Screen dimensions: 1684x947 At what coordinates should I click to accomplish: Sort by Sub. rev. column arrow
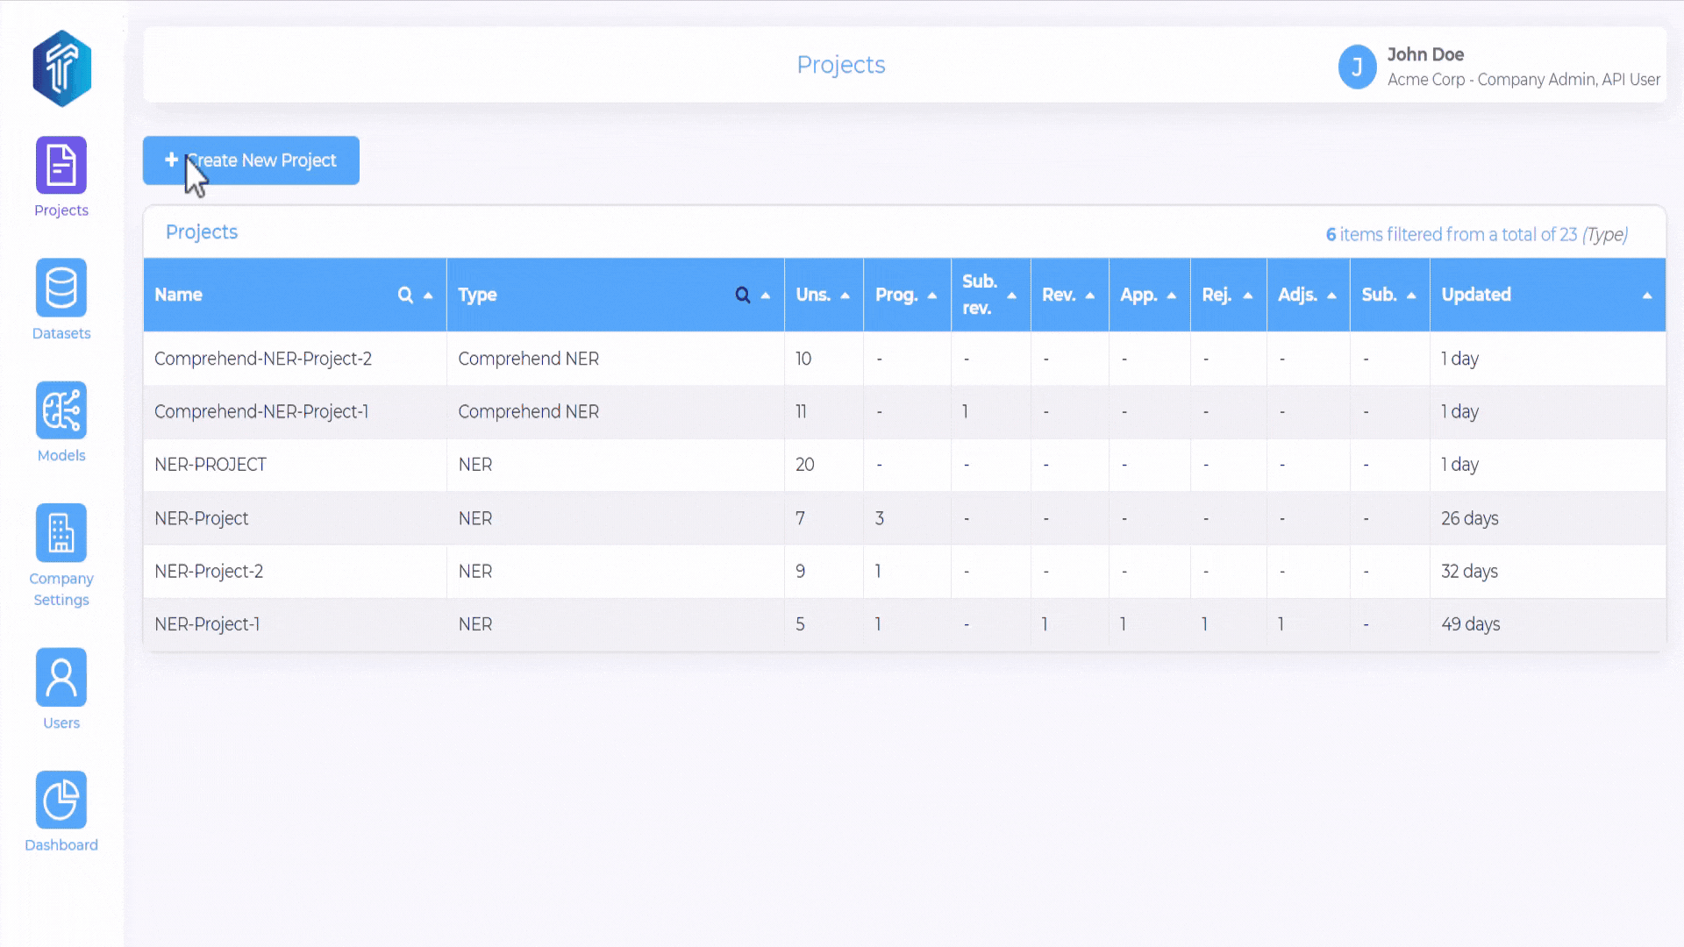click(x=1012, y=295)
